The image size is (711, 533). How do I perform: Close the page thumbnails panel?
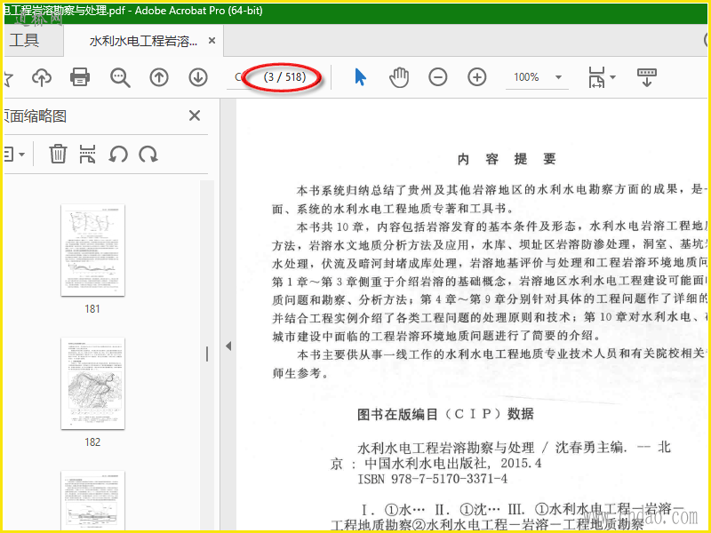tap(195, 115)
